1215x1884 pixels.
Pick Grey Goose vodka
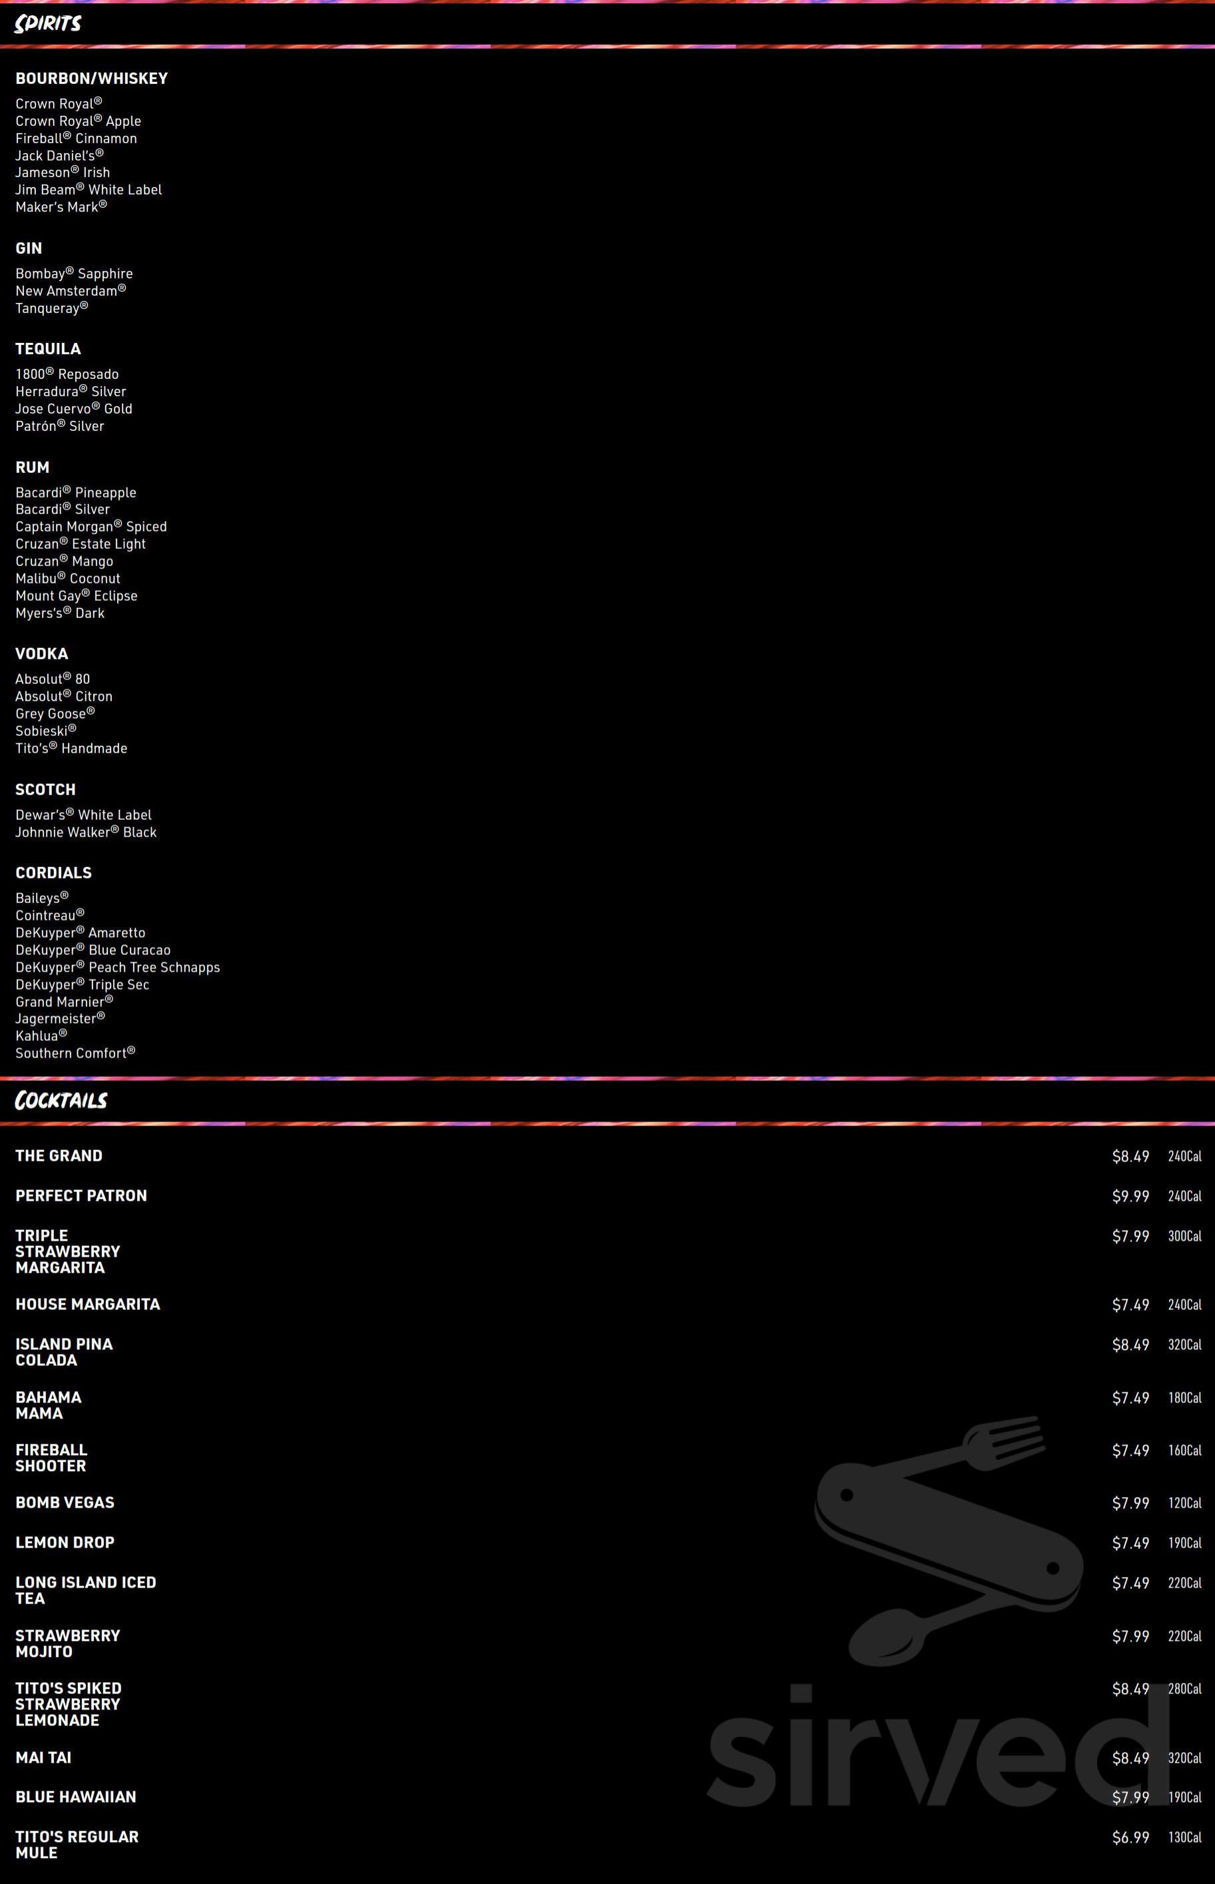click(55, 713)
